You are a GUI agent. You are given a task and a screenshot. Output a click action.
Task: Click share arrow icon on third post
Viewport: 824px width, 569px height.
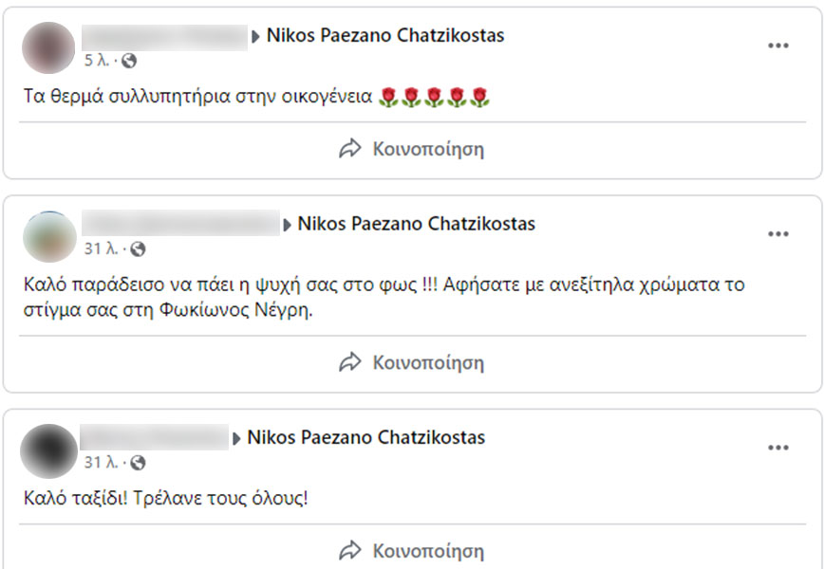pos(350,550)
